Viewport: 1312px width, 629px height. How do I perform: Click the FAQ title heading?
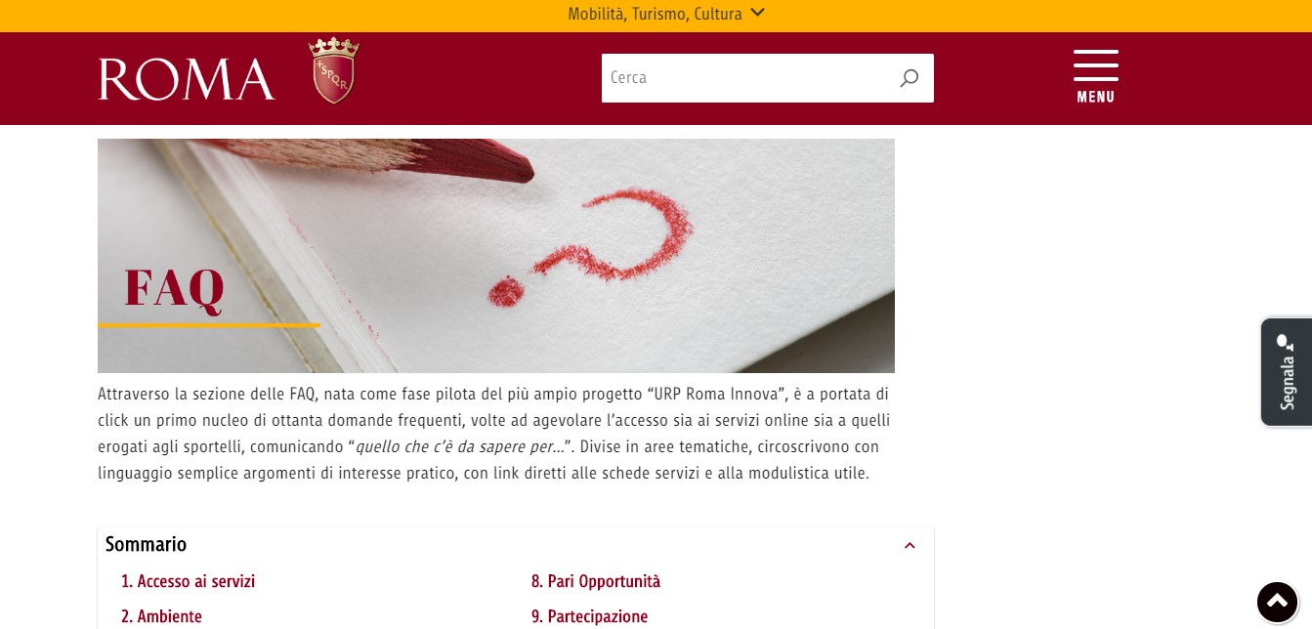tap(174, 287)
